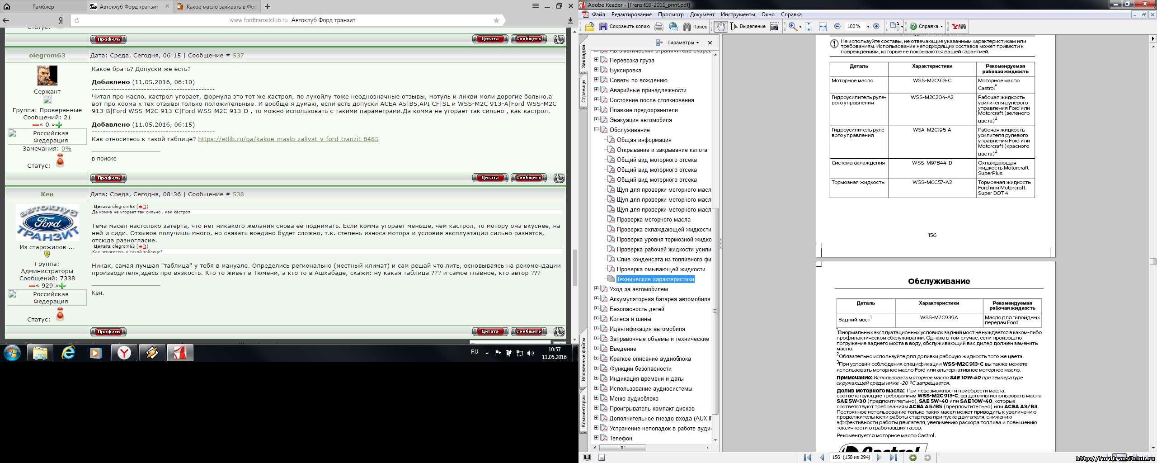Screen dimensions: 1157x463
Task: Open the Файл menu in Adobe Reader
Action: click(598, 14)
